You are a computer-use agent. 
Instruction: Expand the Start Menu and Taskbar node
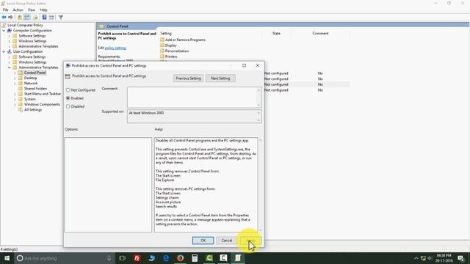[x=15, y=94]
